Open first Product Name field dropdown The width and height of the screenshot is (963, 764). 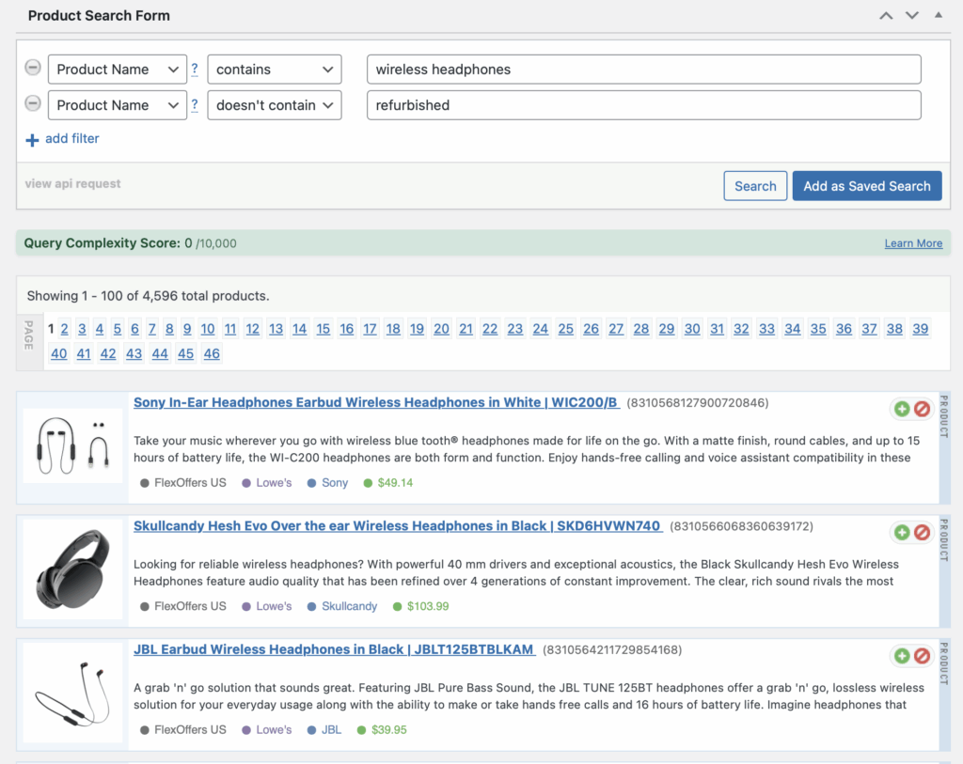click(x=117, y=70)
